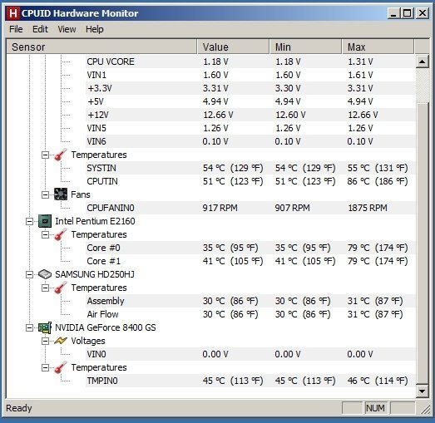Collapse Temperatures under Intel Pentium E2160

[45, 235]
